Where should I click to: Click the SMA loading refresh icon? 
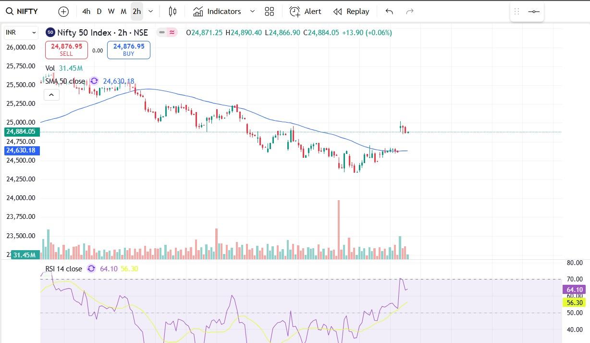(94, 81)
